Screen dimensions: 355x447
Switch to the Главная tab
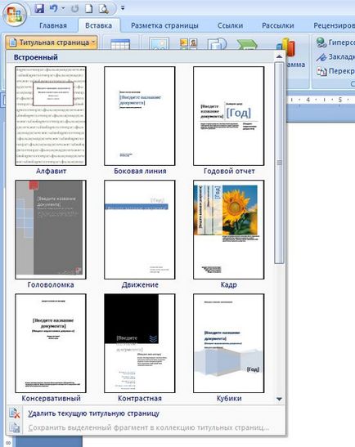53,25
